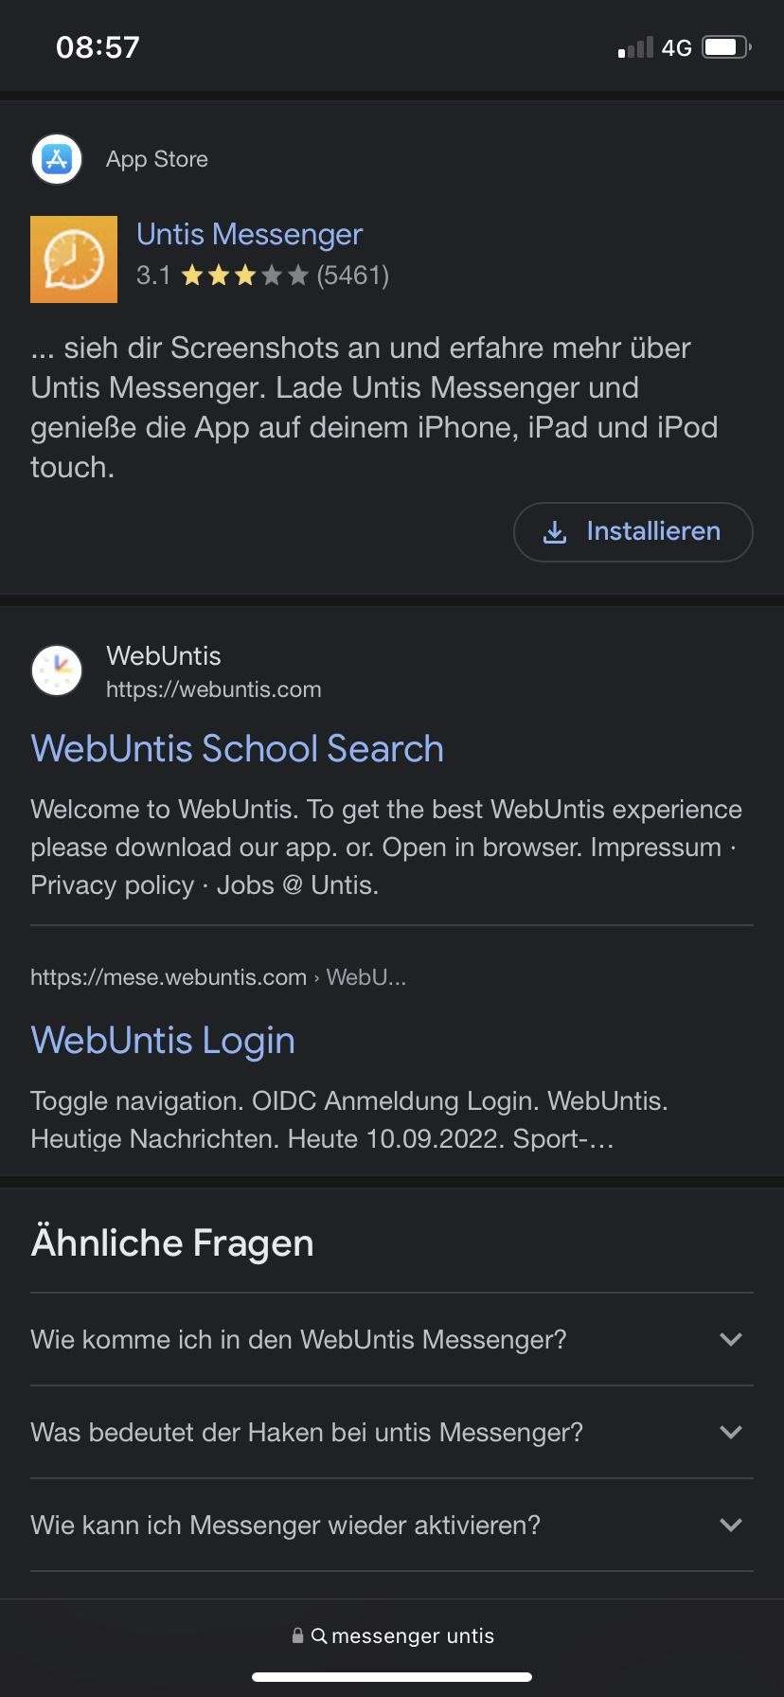Expand 'Wie komme ich in den WebUntis Messenger?'

[x=392, y=1339]
